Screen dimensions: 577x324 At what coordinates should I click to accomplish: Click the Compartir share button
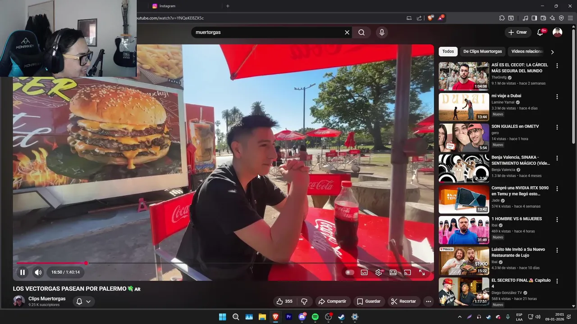[x=332, y=301]
